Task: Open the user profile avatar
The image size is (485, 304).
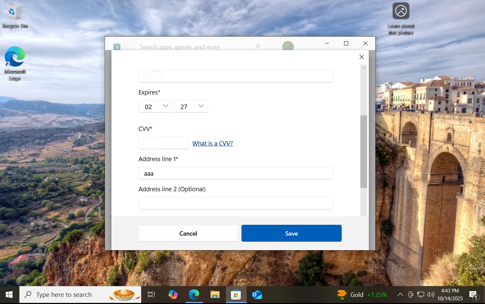Action: 288,46
